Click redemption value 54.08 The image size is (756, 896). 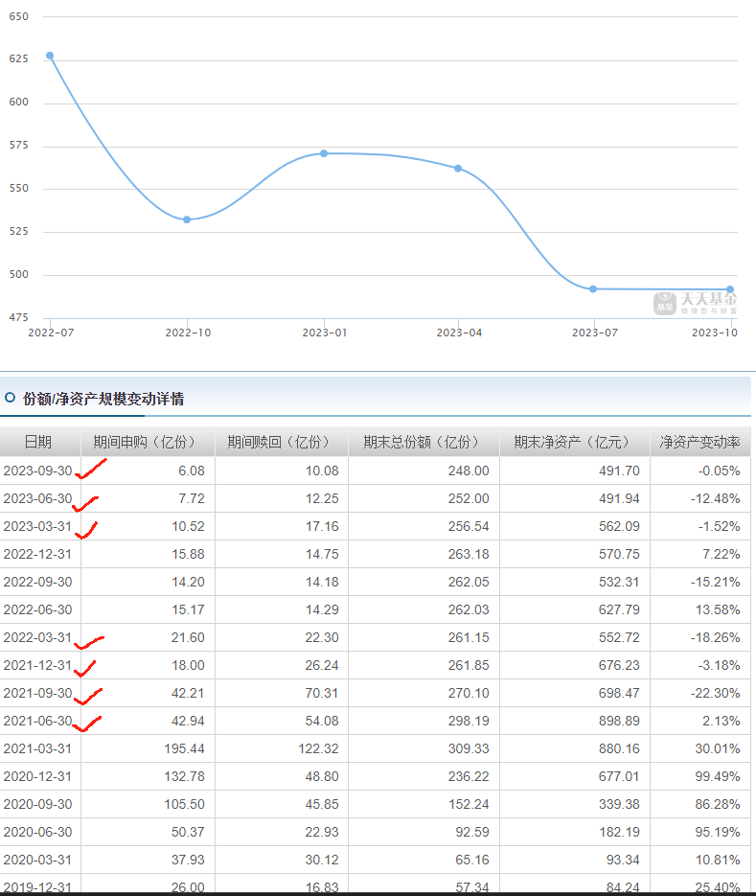point(322,721)
